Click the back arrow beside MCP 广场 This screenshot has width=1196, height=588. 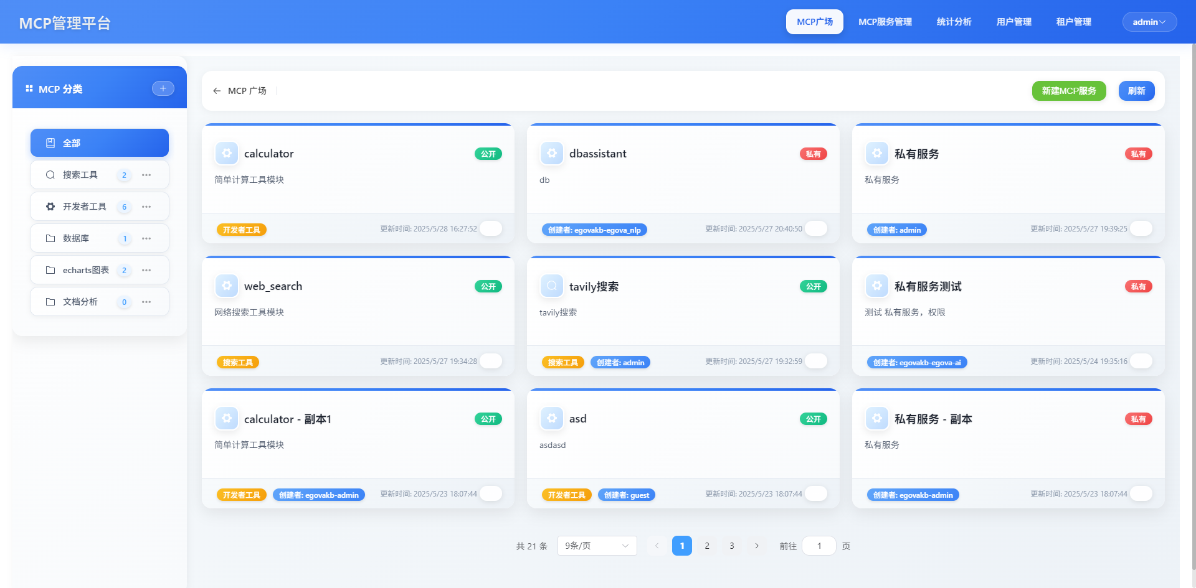[216, 90]
